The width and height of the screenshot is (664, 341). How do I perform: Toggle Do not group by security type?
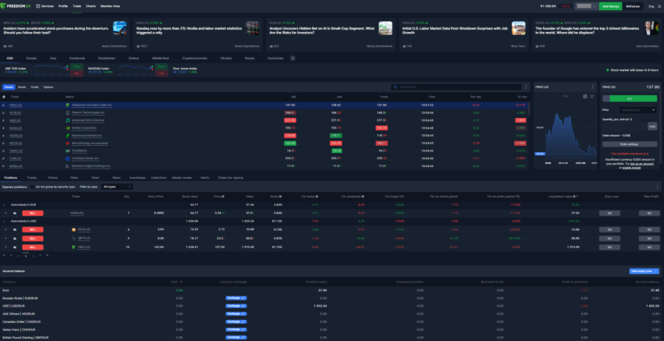coord(32,186)
